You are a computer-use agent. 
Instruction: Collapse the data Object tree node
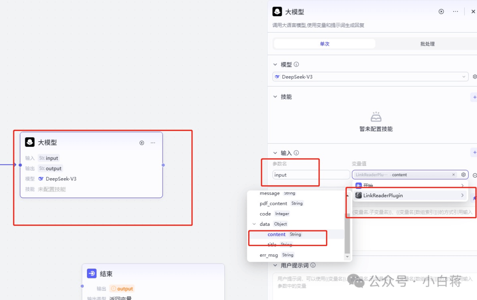tap(254, 224)
